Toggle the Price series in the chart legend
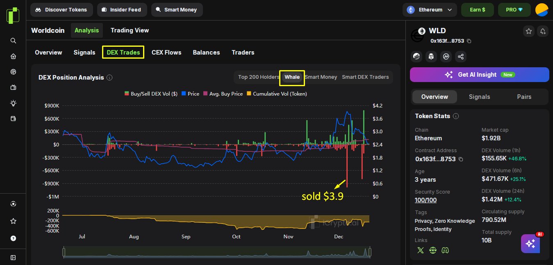Image resolution: width=553 pixels, height=265 pixels. 190,94
